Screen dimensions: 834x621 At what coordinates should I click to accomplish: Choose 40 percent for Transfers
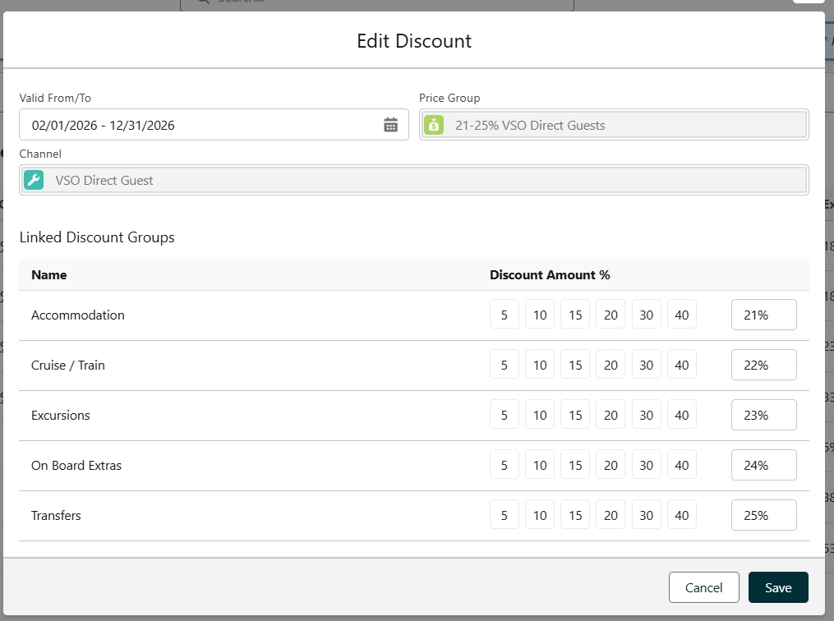pos(681,515)
